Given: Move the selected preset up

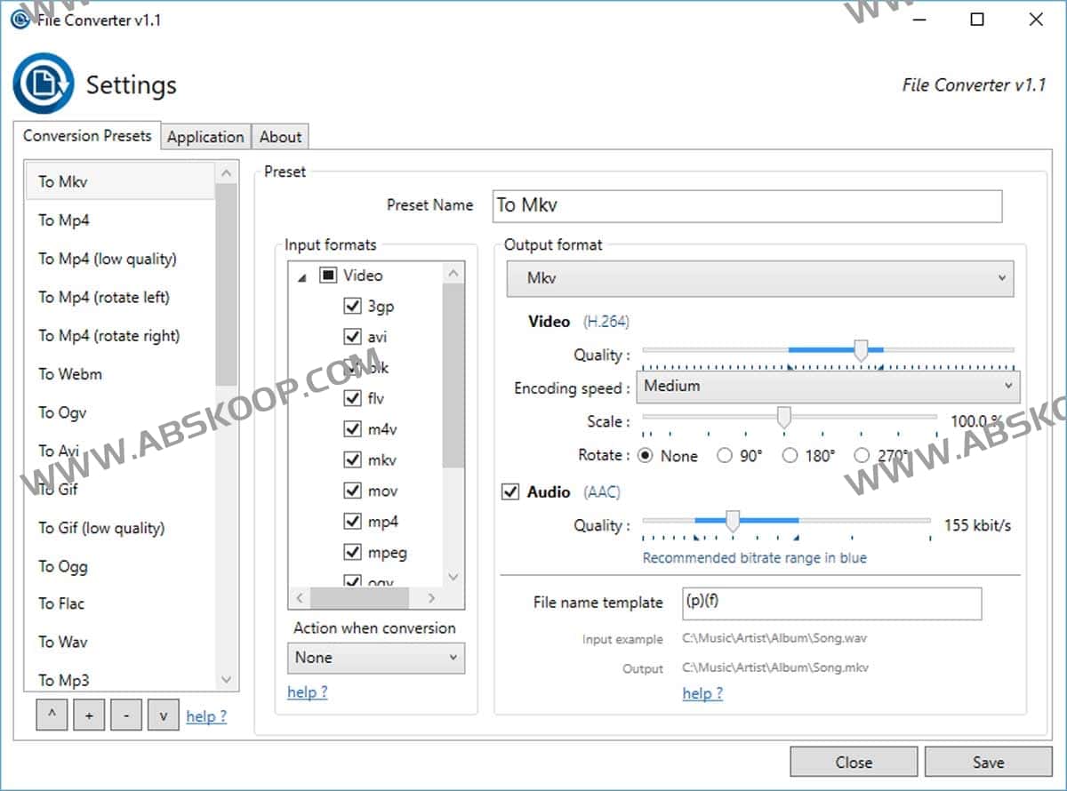Looking at the screenshot, I should click(51, 715).
